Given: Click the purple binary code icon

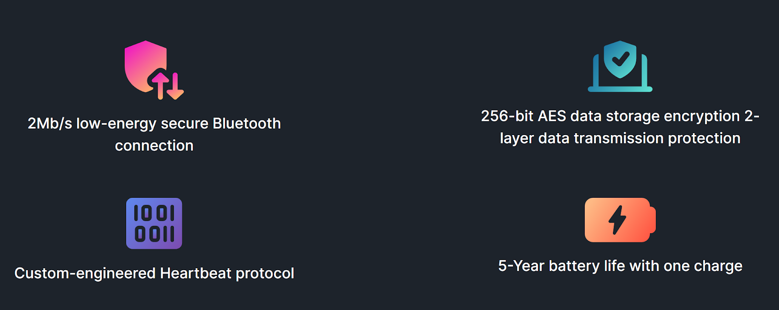Looking at the screenshot, I should pyautogui.click(x=154, y=224).
